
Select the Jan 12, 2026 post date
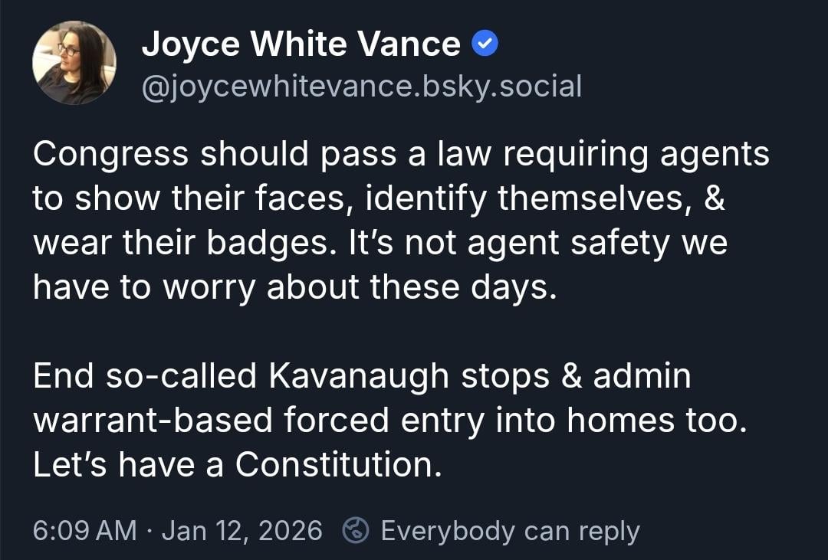(x=242, y=530)
